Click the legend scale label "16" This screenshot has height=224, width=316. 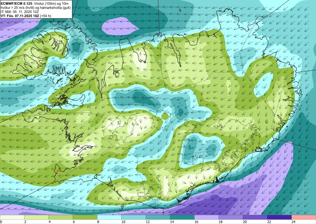pyautogui.click(x=196, y=222)
